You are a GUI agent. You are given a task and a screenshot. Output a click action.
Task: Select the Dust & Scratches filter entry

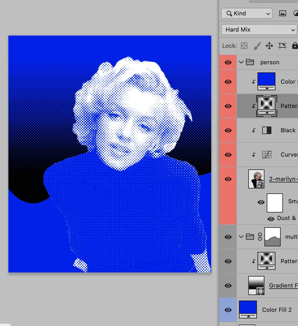point(286,218)
